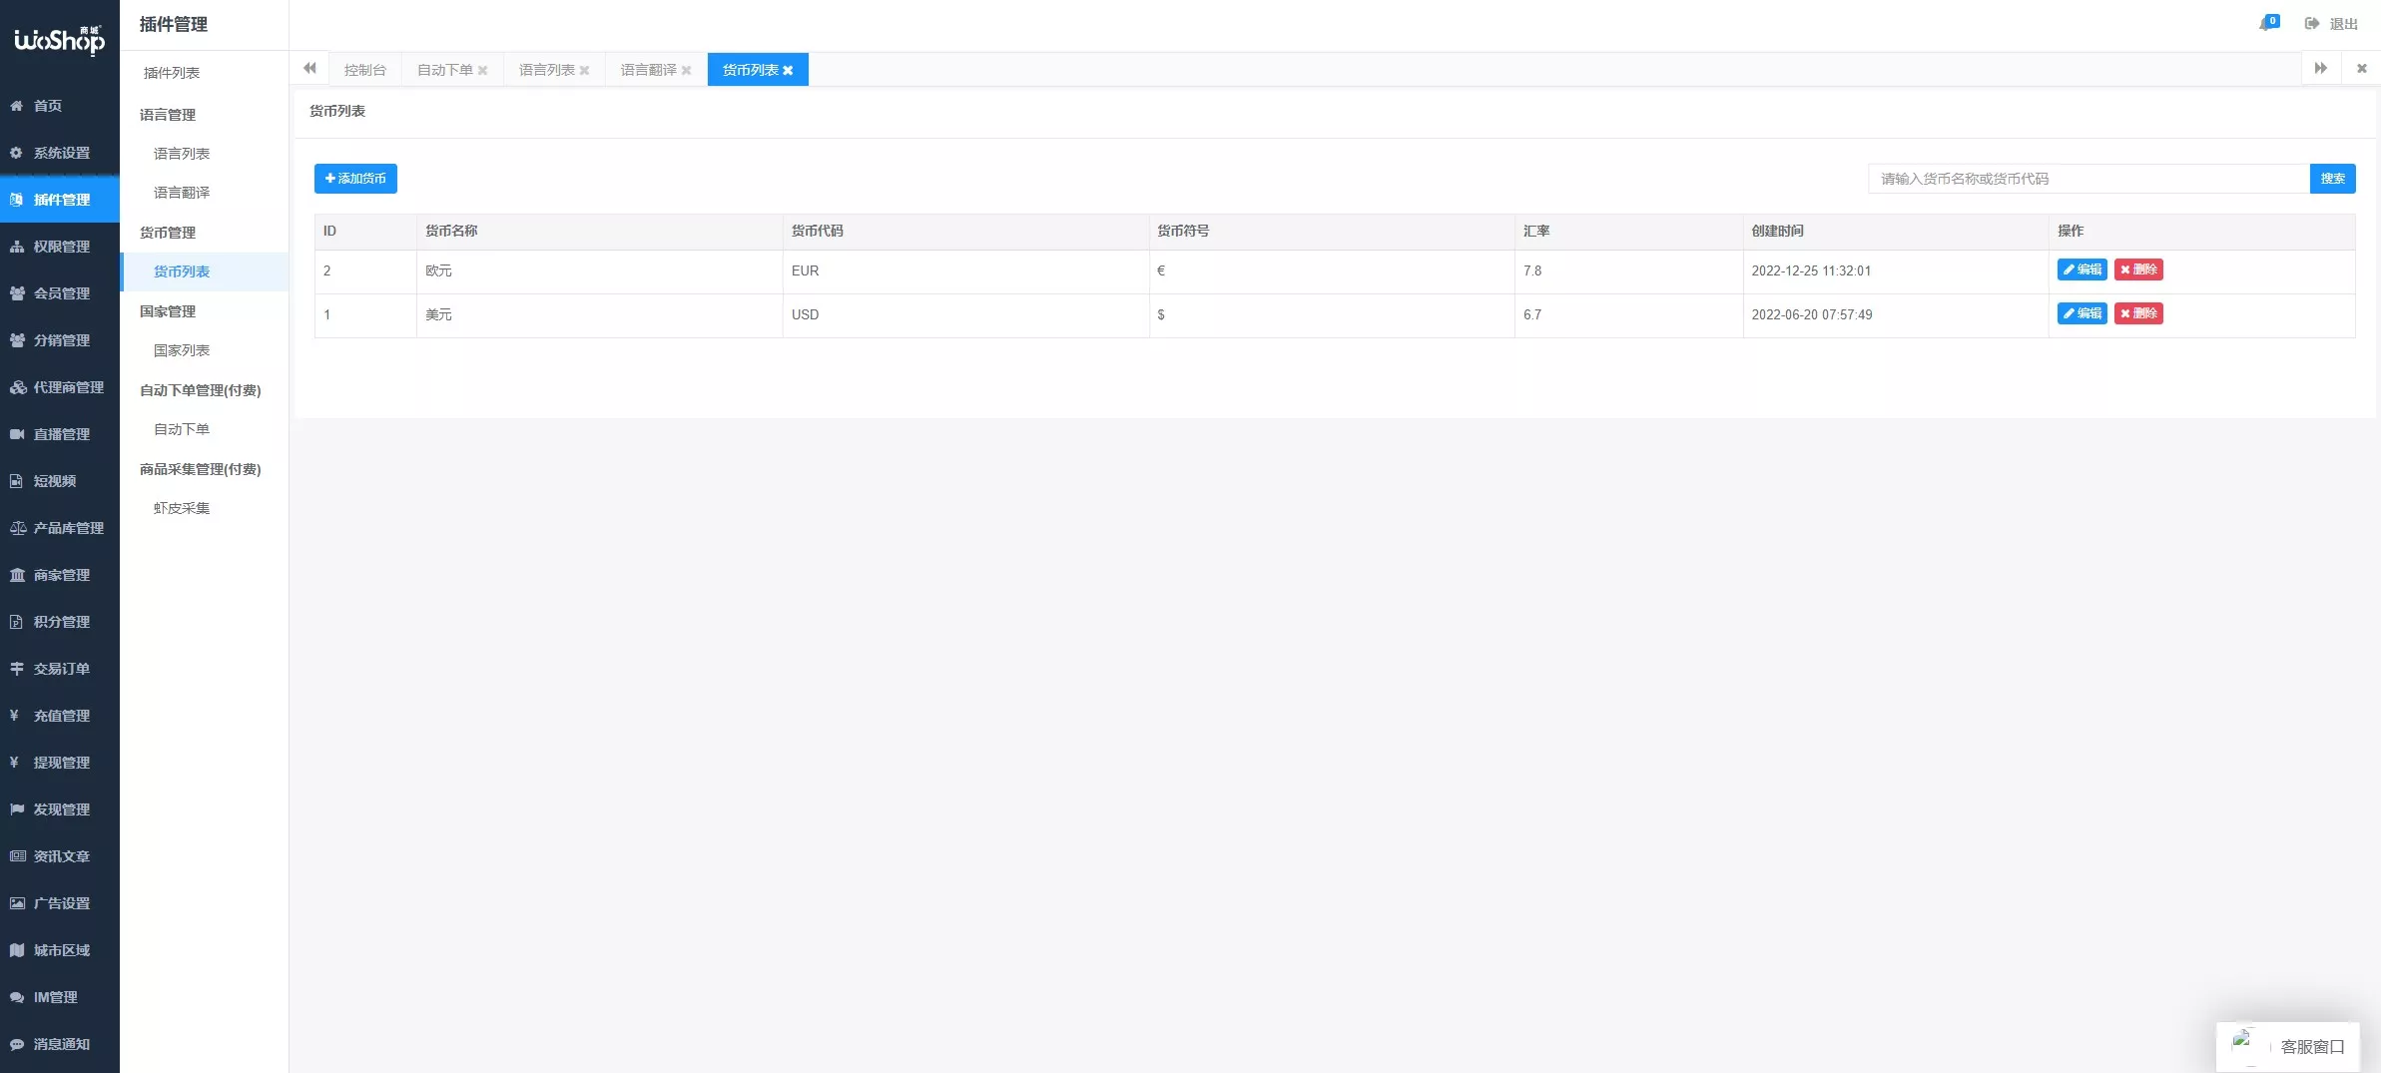Close the 语言翻译 tab via its X

point(686,71)
